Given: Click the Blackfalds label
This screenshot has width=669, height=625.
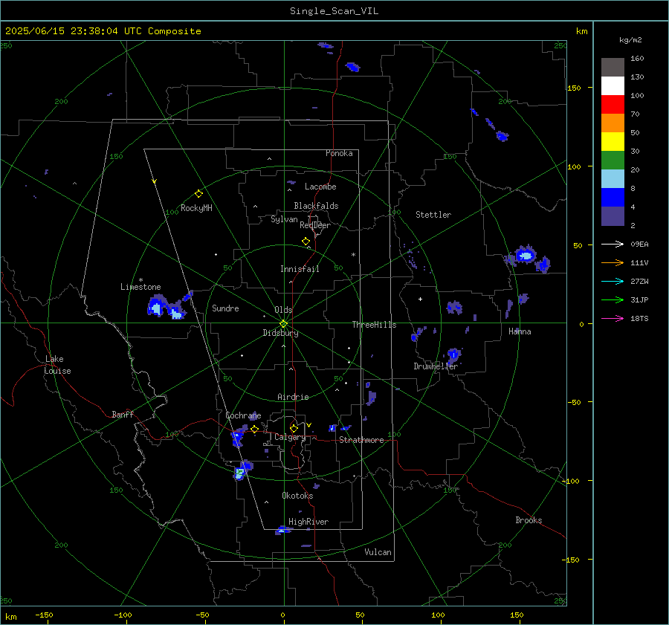Looking at the screenshot, I should point(316,206).
